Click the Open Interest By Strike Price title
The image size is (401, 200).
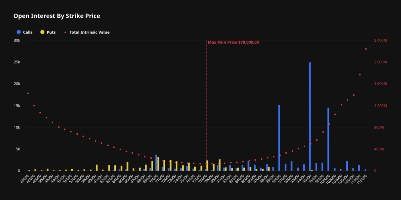tap(57, 16)
